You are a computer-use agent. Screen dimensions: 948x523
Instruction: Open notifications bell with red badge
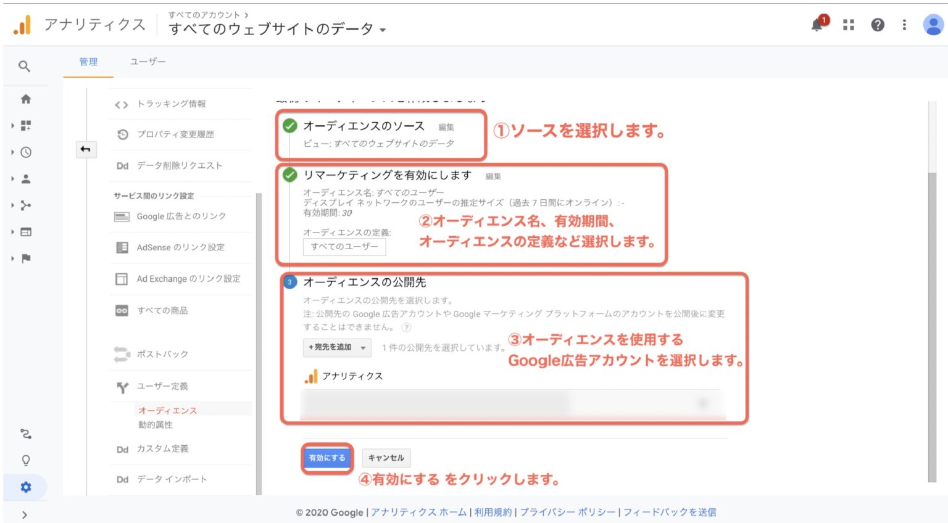tap(817, 25)
